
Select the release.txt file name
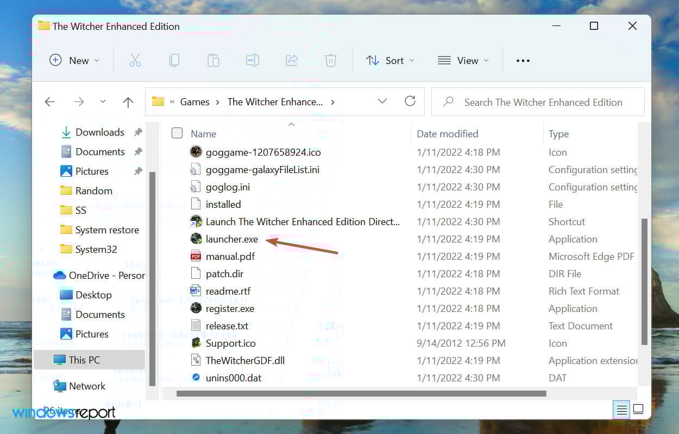[x=227, y=326]
